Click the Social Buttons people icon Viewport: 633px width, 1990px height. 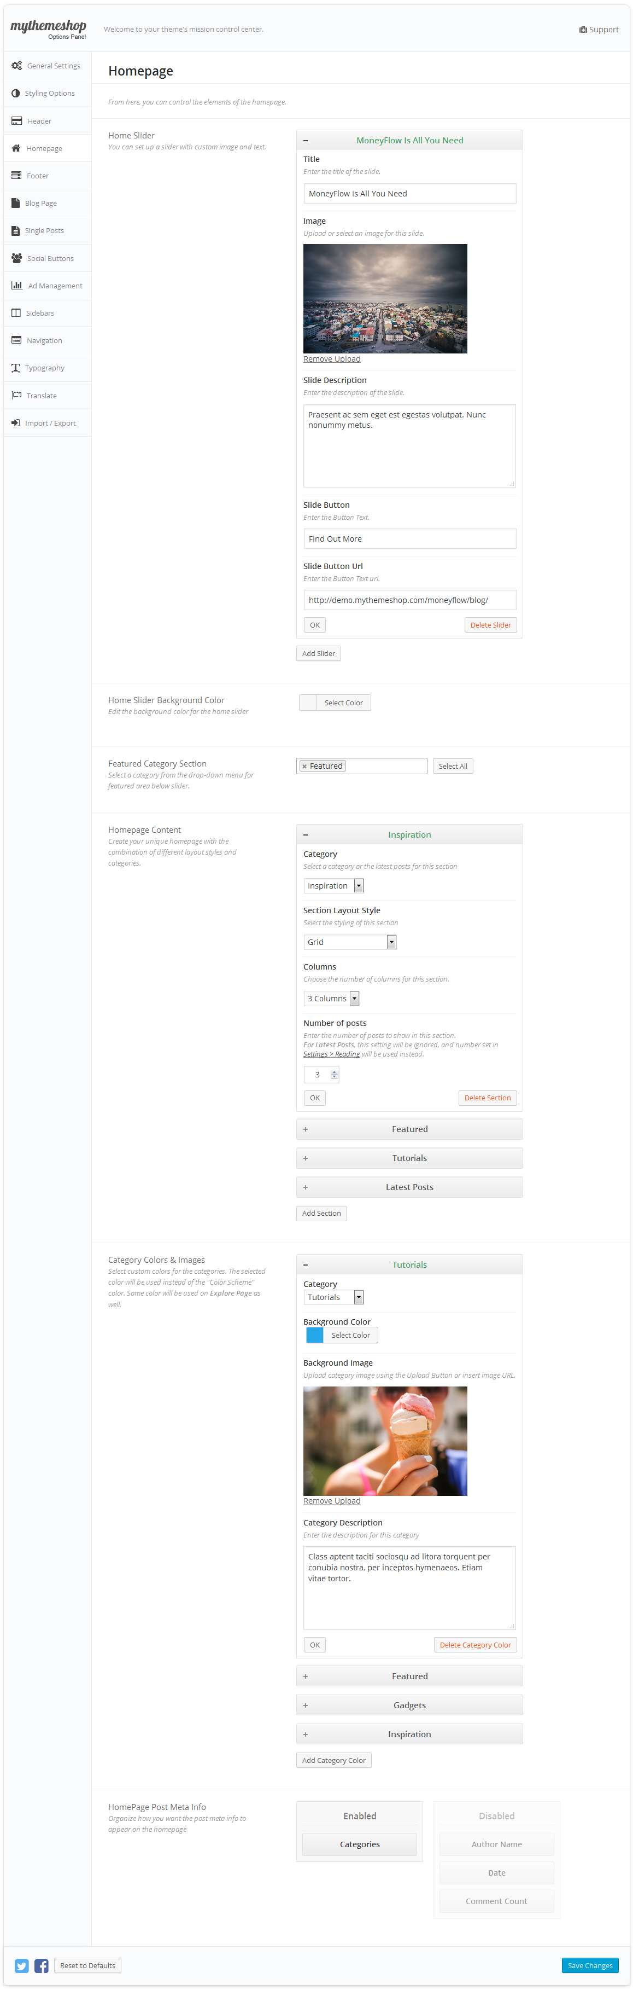pos(16,258)
